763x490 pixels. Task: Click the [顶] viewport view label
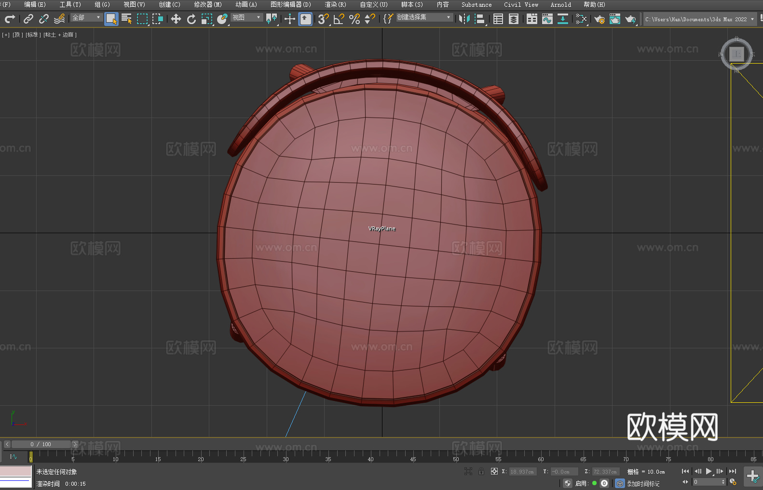18,35
